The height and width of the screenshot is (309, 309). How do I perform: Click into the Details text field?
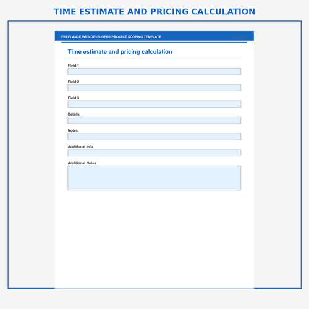[x=154, y=121]
